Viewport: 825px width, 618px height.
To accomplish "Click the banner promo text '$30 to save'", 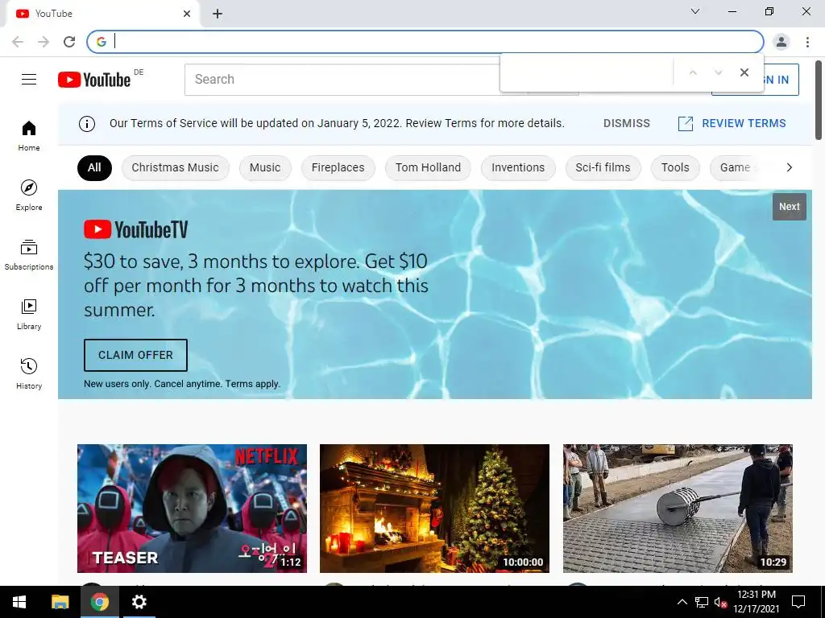I will click(133, 262).
